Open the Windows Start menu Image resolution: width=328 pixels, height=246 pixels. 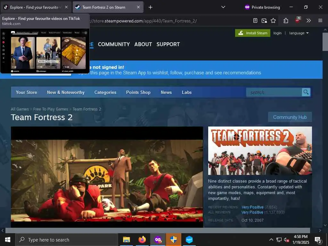point(8,240)
